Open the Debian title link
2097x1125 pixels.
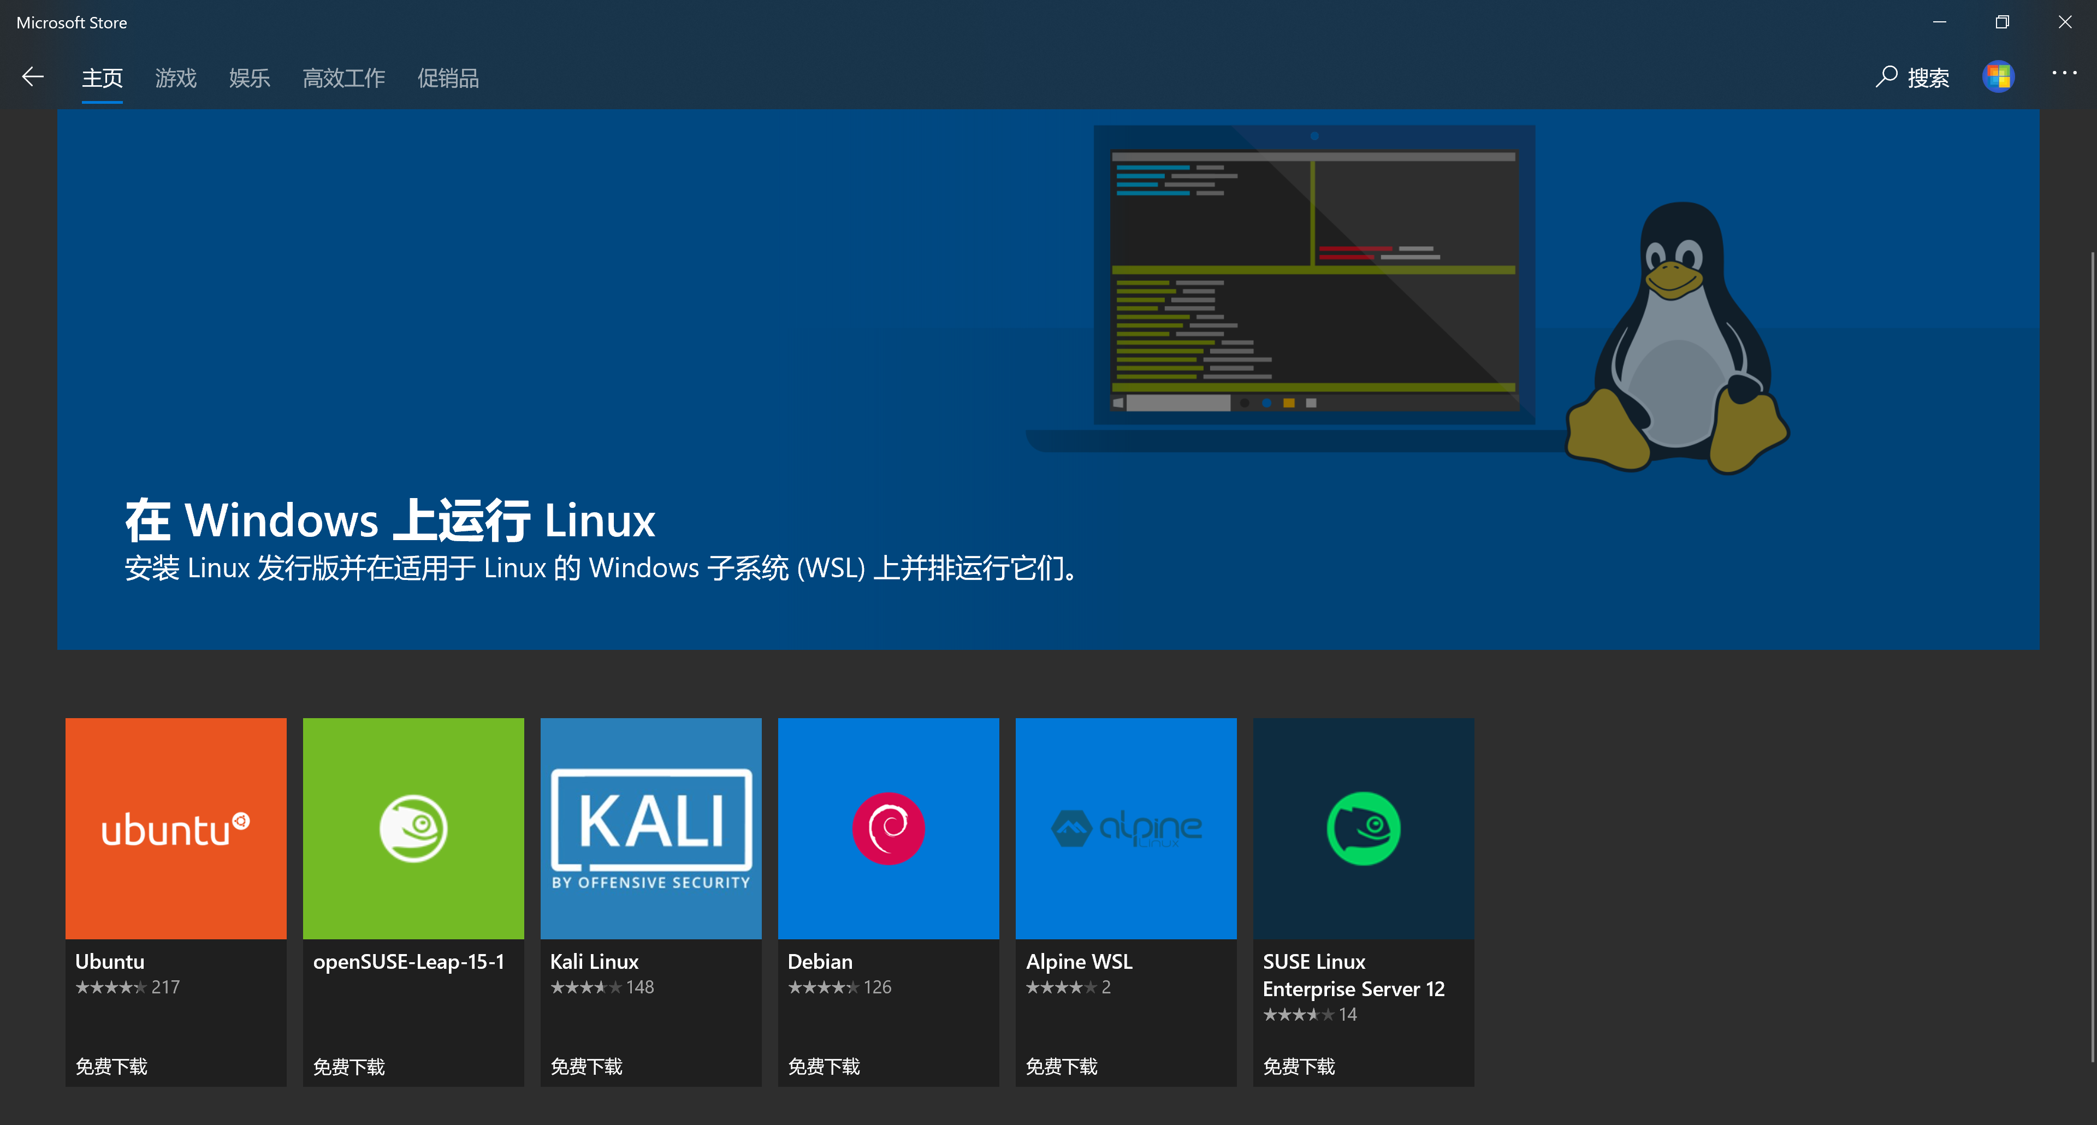pyautogui.click(x=821, y=961)
